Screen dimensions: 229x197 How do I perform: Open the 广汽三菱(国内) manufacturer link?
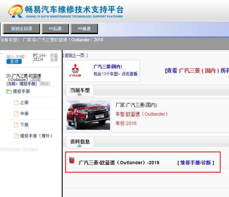click(x=108, y=67)
